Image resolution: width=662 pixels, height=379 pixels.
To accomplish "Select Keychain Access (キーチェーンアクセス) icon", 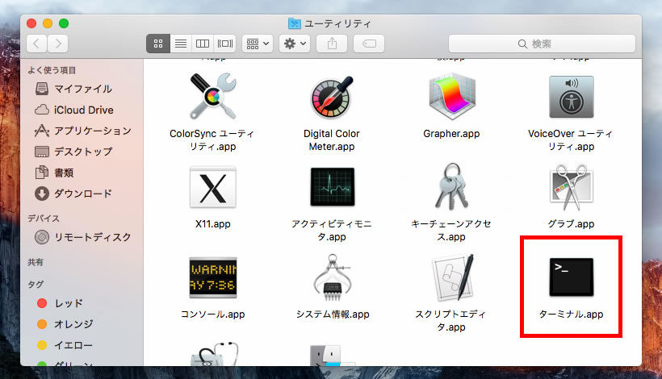I will tap(451, 186).
